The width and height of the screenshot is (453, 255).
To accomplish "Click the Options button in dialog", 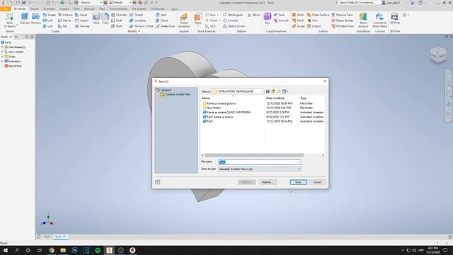I will tap(268, 182).
